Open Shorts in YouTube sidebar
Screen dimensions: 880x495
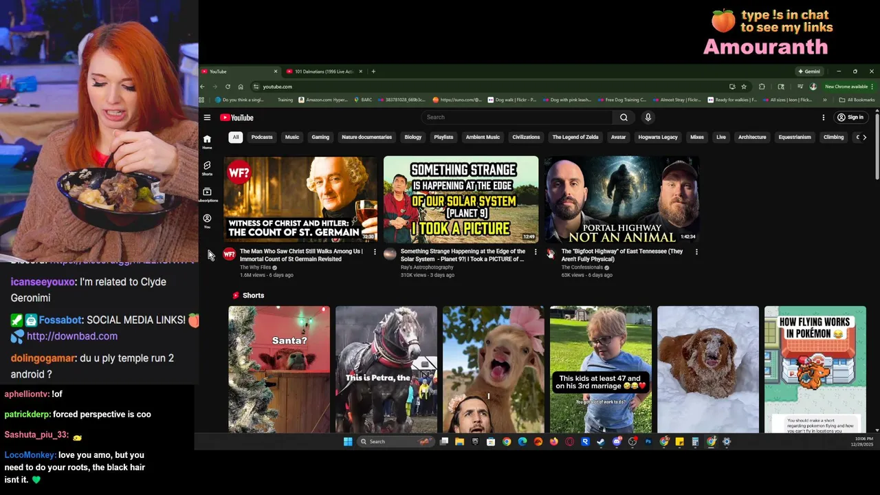207,168
